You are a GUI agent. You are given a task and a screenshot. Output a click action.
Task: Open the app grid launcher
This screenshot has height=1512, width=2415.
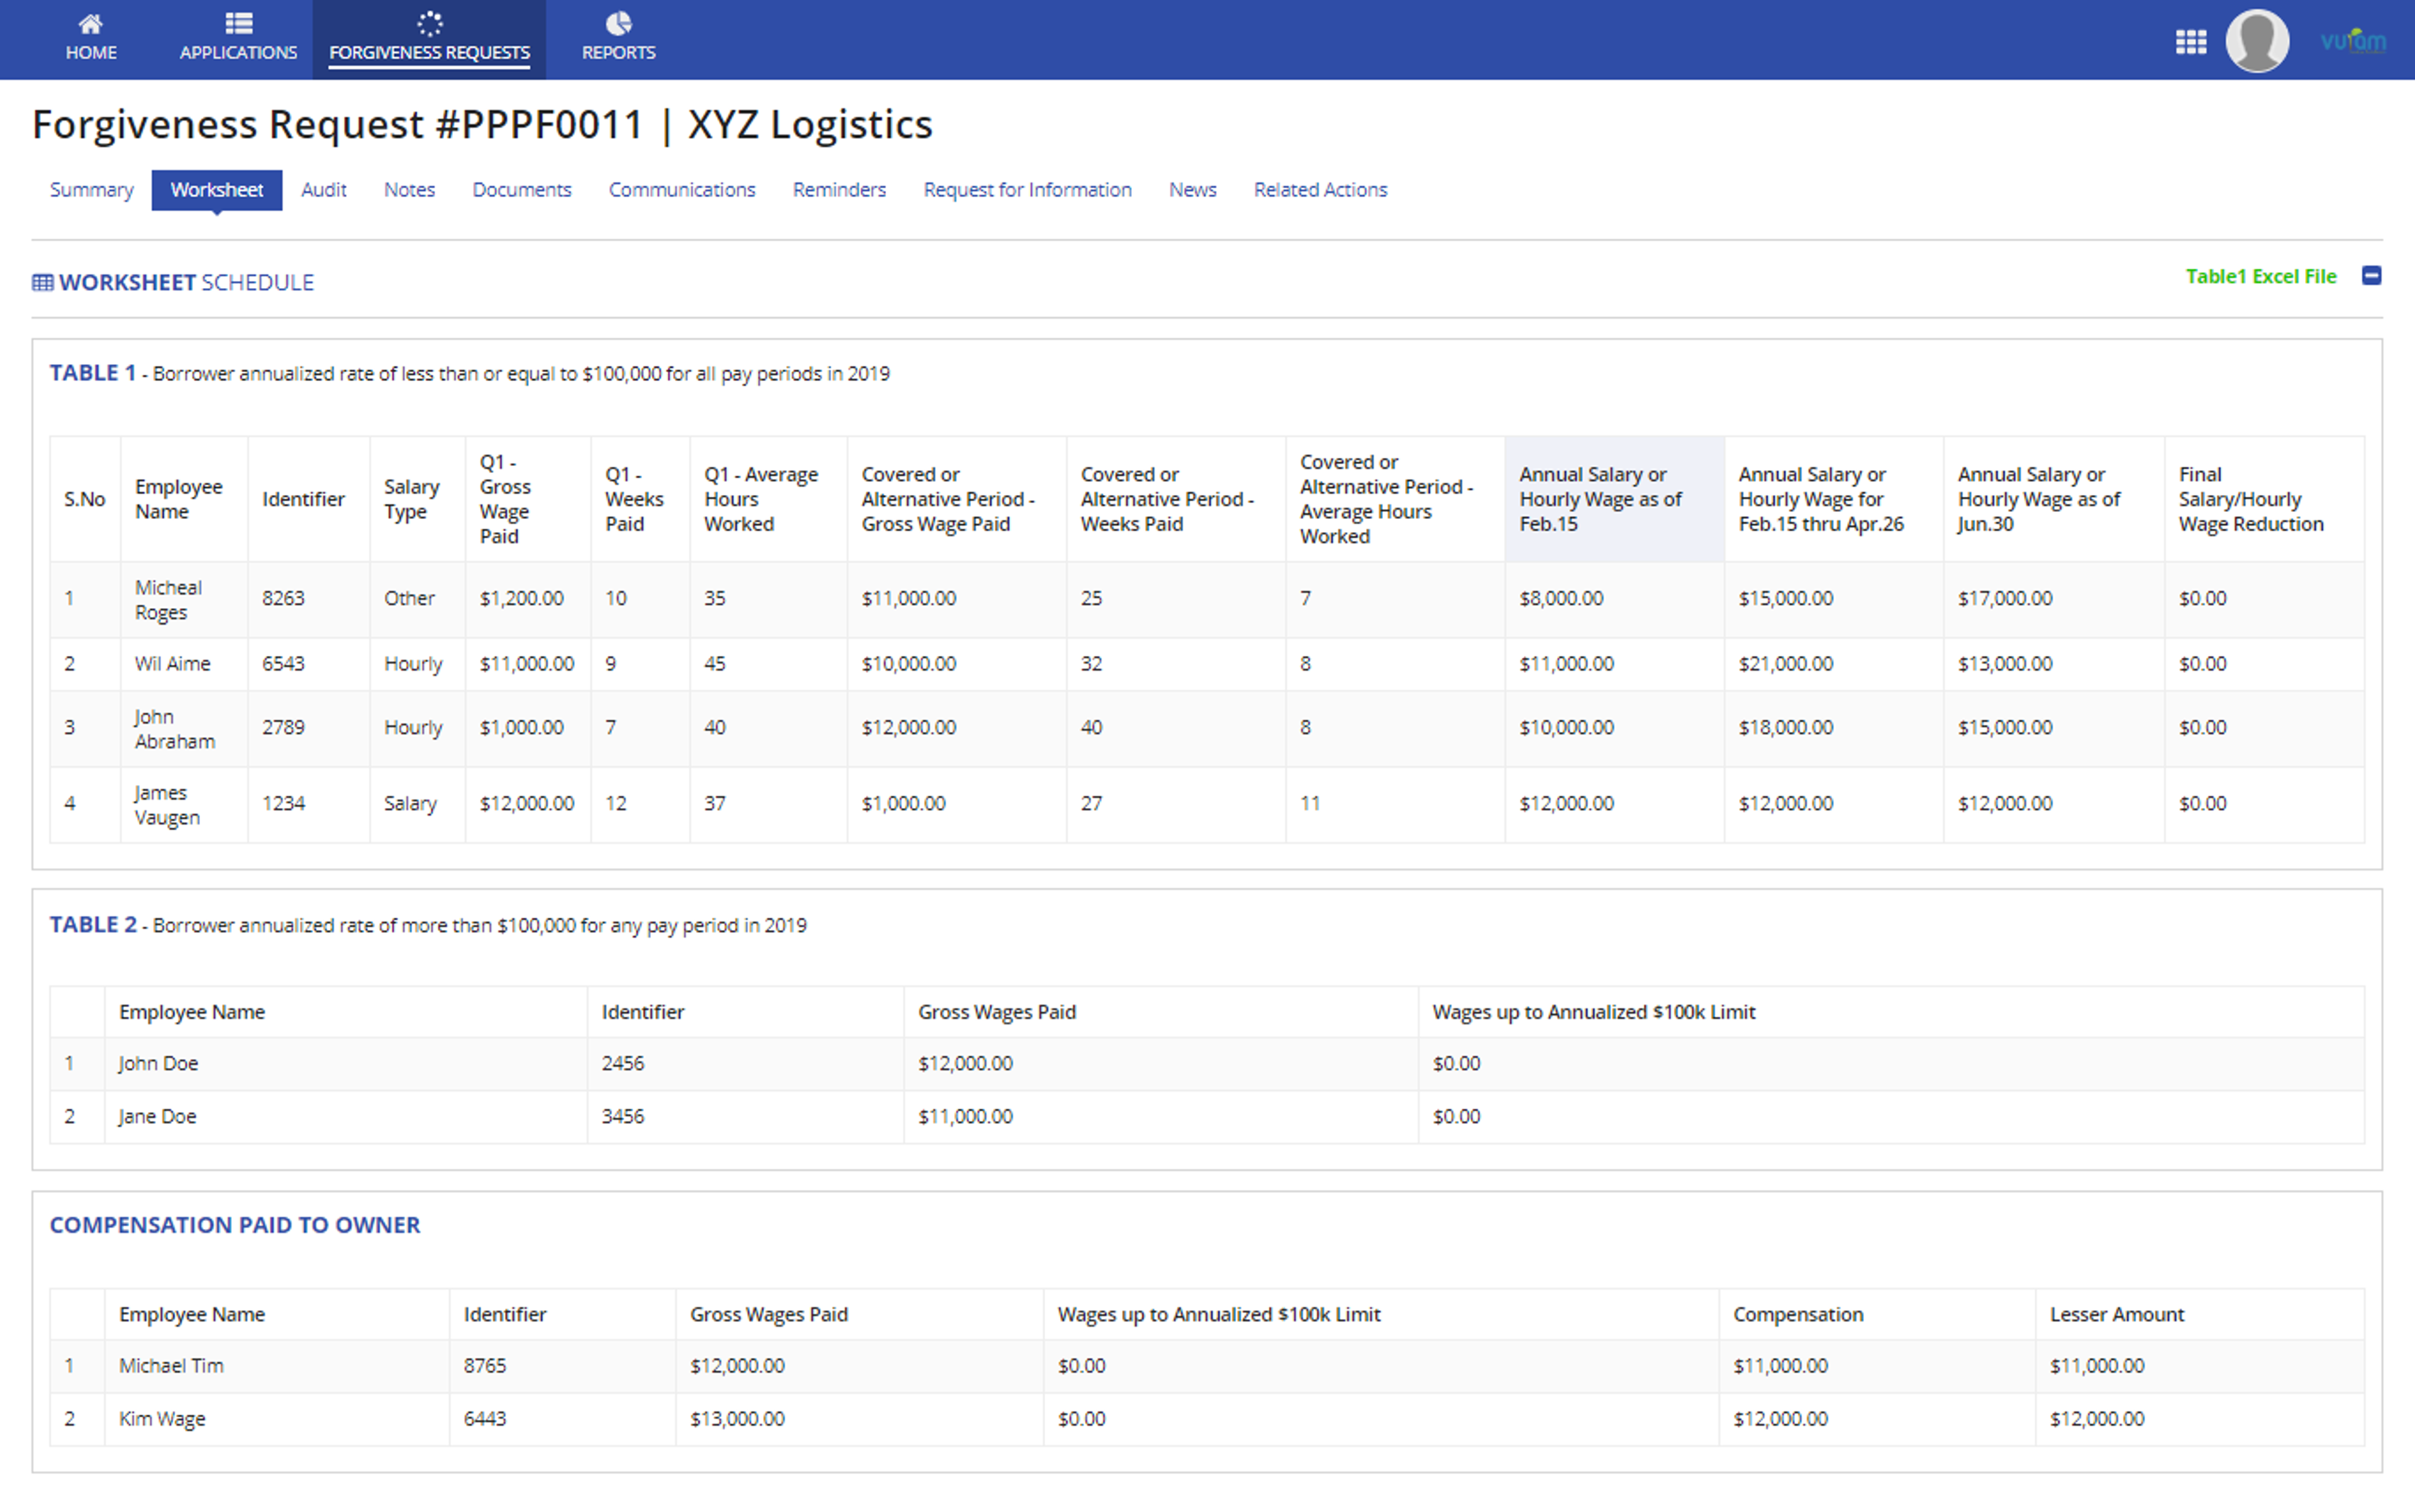(x=2190, y=41)
